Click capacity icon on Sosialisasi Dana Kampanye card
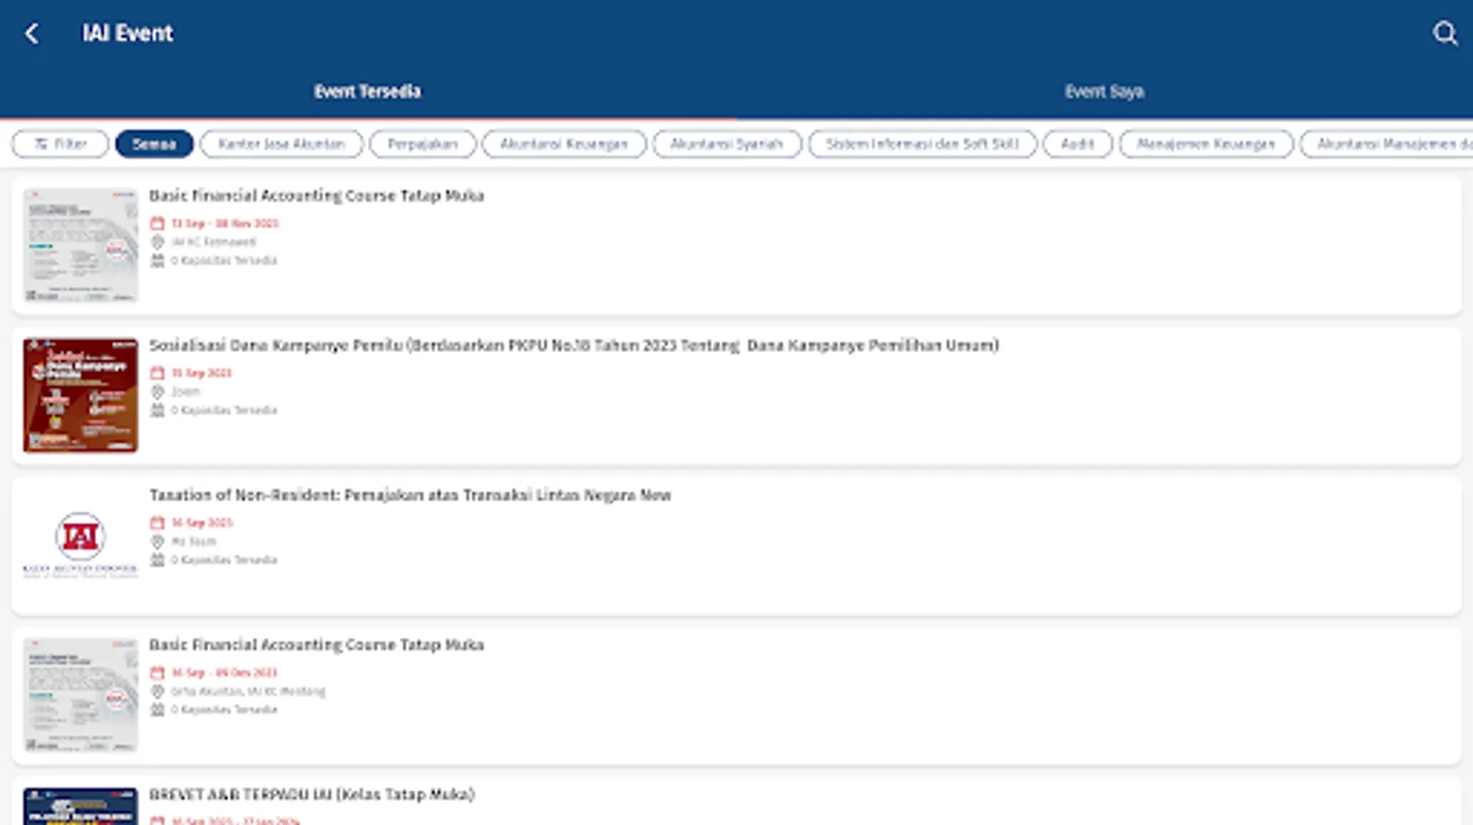Screen dimensions: 1473x825 [x=157, y=410]
